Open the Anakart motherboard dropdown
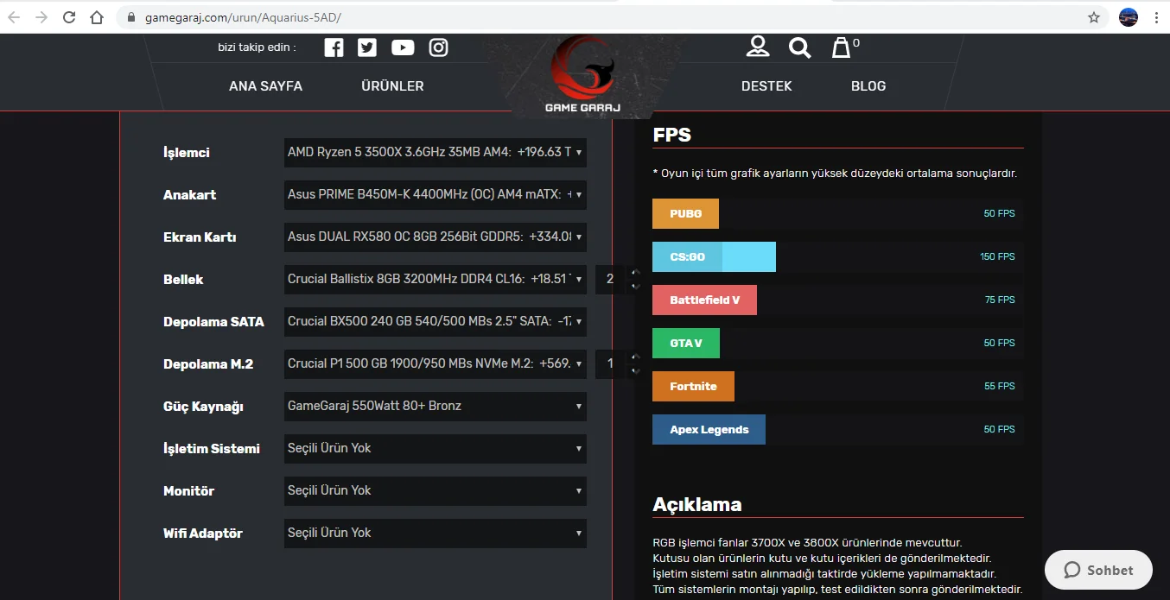This screenshot has height=600, width=1170. (436, 194)
